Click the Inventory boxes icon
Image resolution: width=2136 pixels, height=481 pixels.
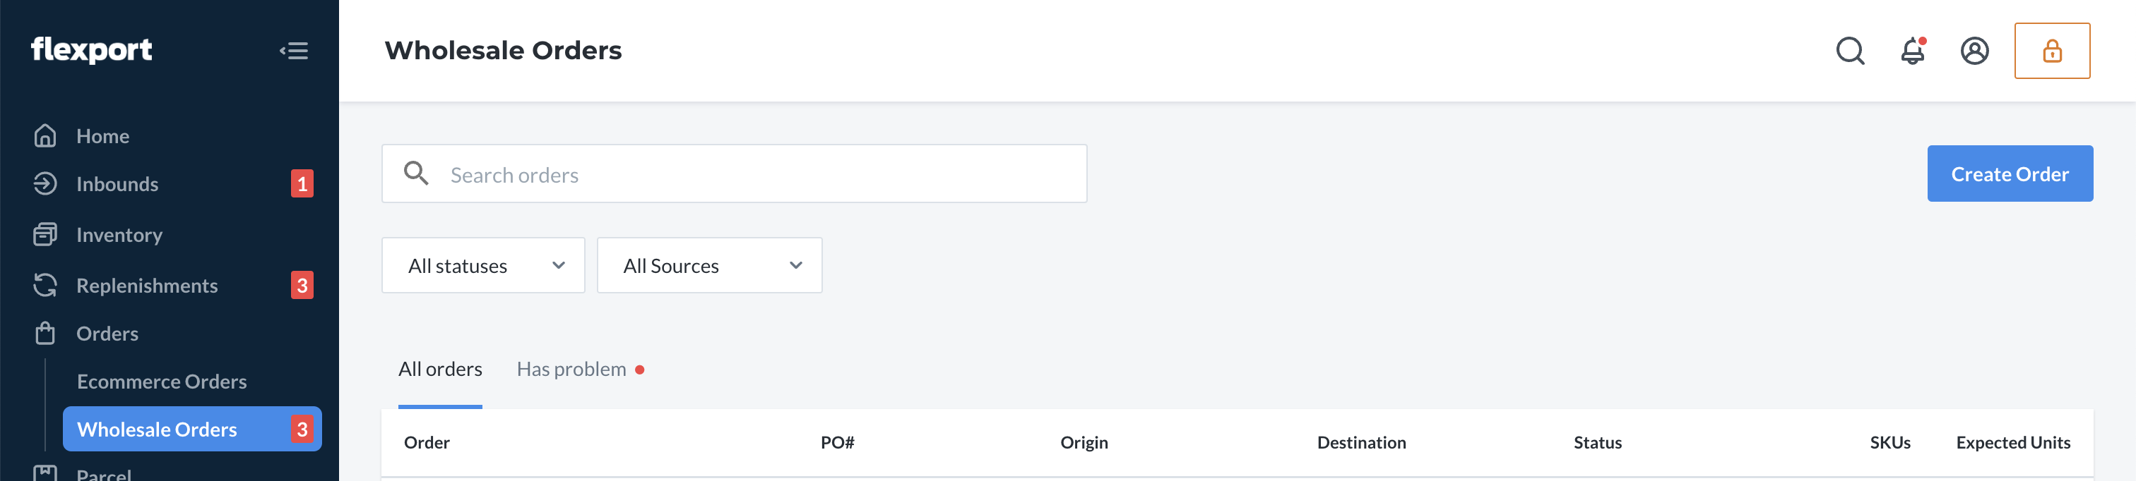44,234
